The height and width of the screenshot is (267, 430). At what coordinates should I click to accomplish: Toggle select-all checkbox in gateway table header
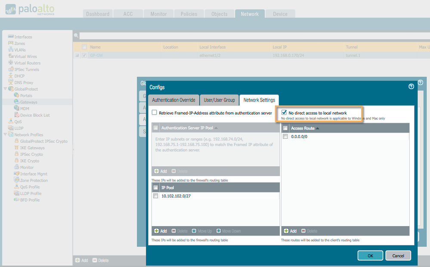pos(84,47)
